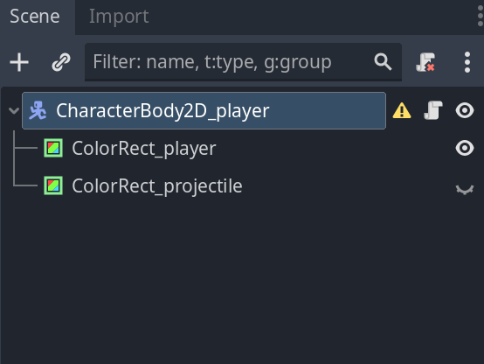Open the dock options menu at top right
The width and height of the screenshot is (484, 364).
click(481, 16)
